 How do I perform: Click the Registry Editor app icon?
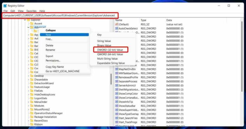(x=5, y=6)
